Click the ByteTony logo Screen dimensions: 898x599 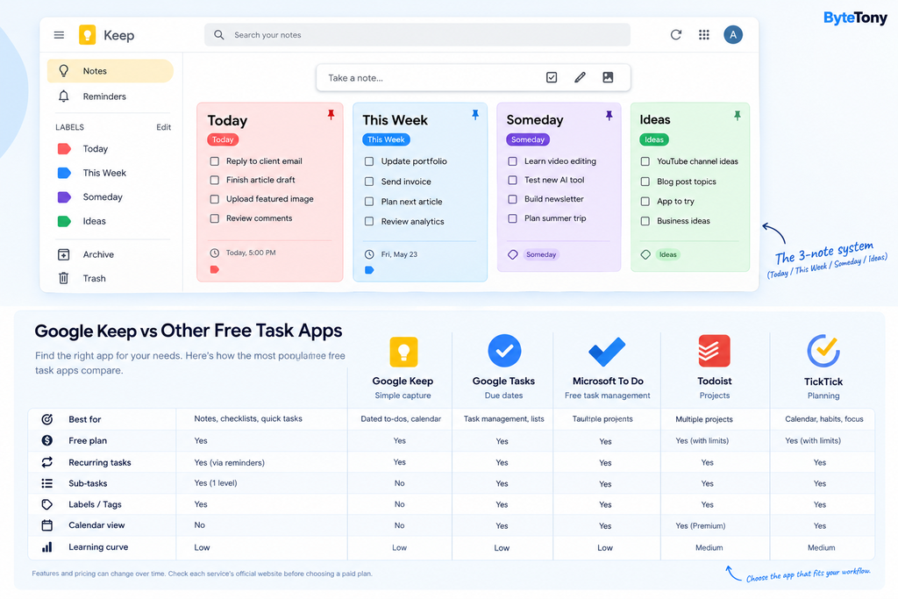(855, 18)
